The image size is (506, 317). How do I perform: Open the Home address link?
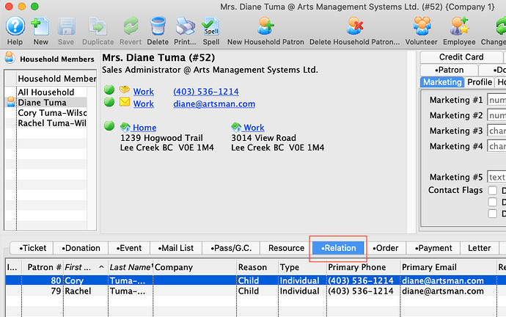(144, 128)
